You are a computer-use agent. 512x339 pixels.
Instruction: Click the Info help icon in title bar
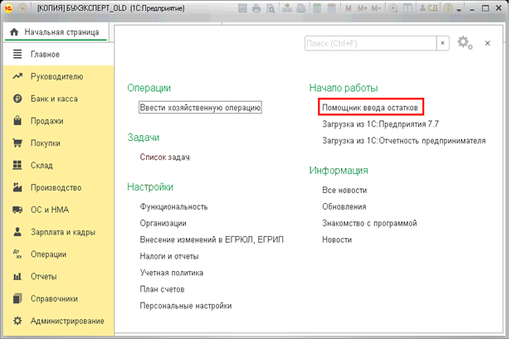pyautogui.click(x=448, y=8)
